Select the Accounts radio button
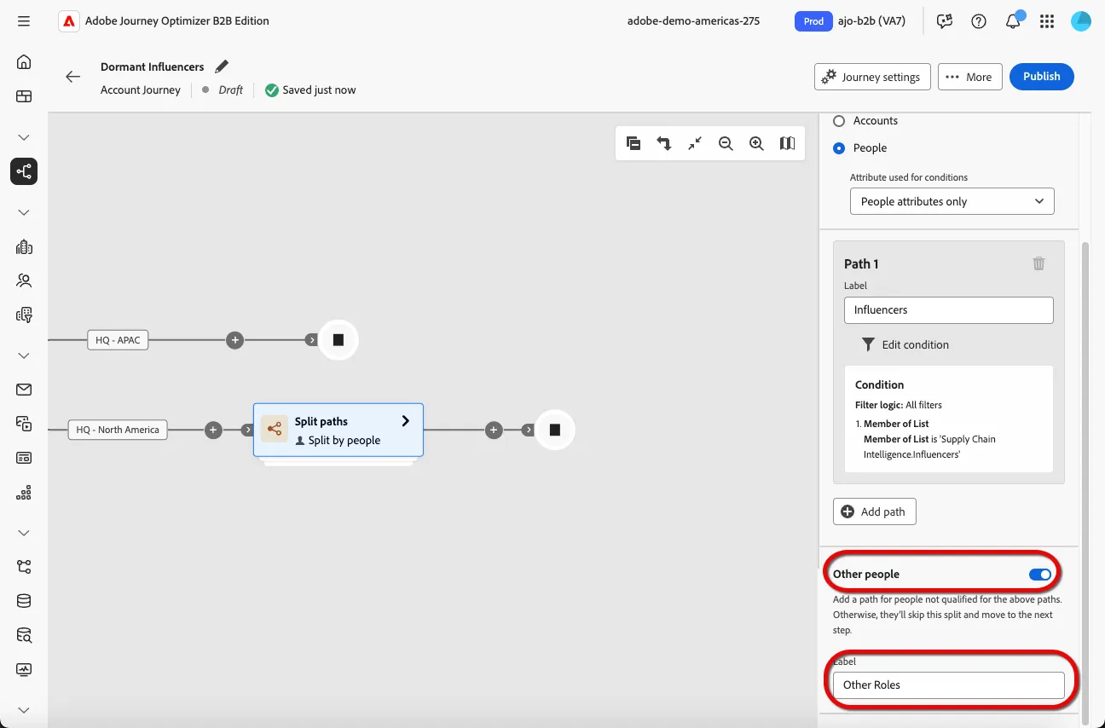The width and height of the screenshot is (1105, 728). coord(839,121)
